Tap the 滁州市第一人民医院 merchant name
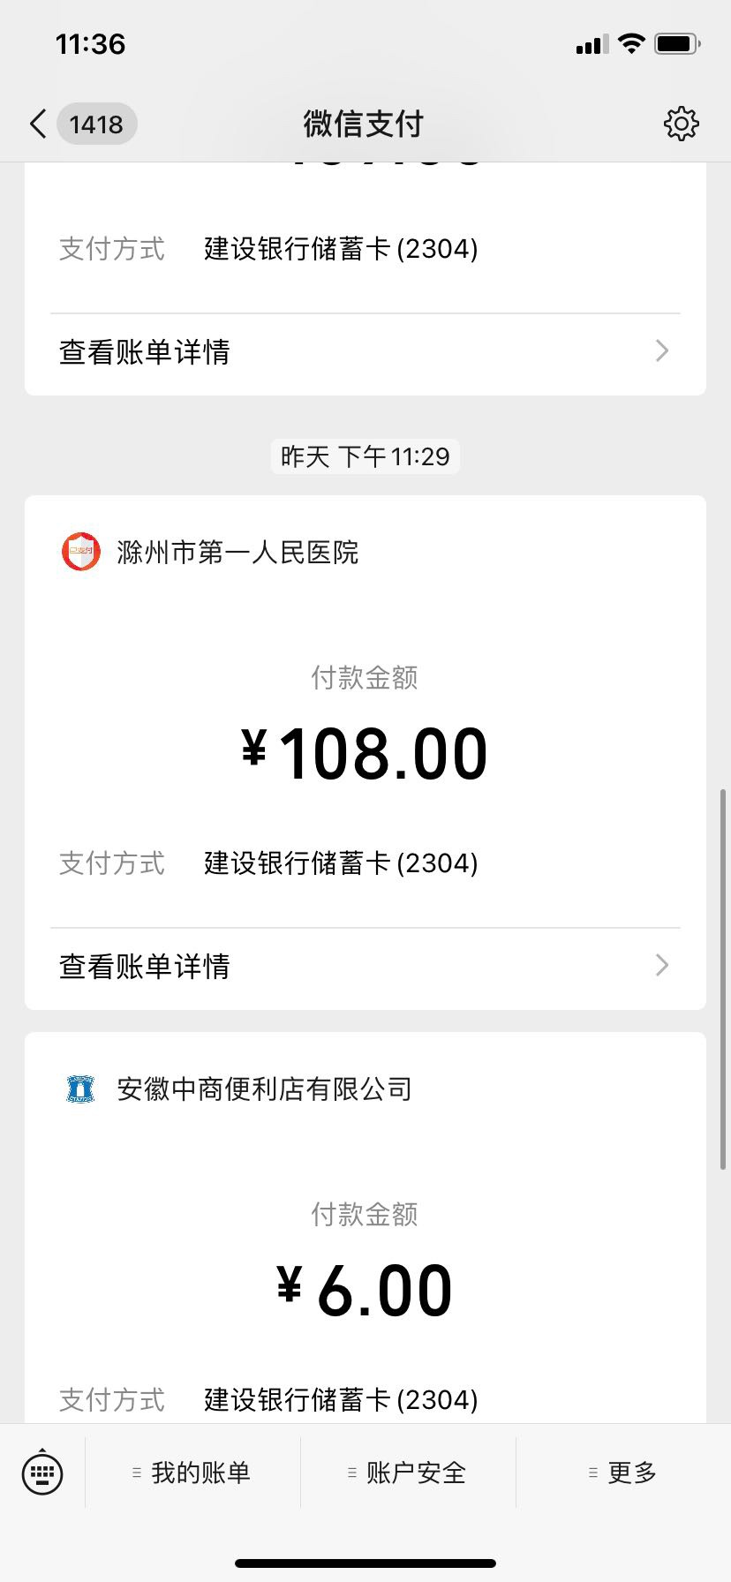 pos(237,553)
